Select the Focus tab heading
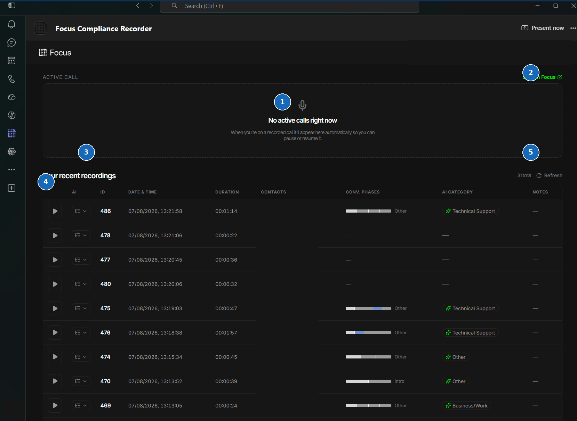Screen dimensions: 577x421 (x=55, y=53)
